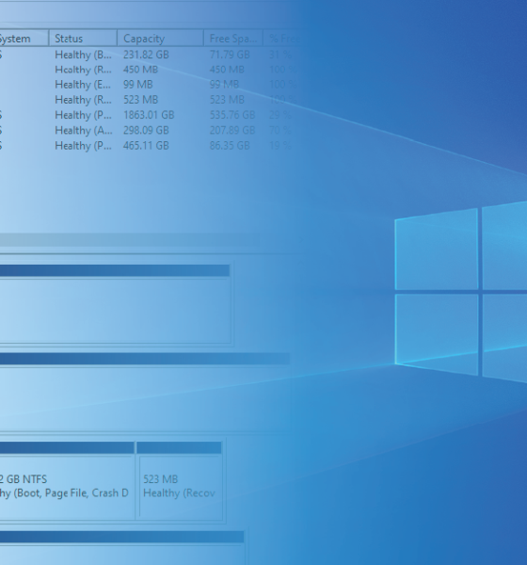This screenshot has height=565, width=527.
Task: Click the 'Free Spa...' column header
Action: (233, 39)
